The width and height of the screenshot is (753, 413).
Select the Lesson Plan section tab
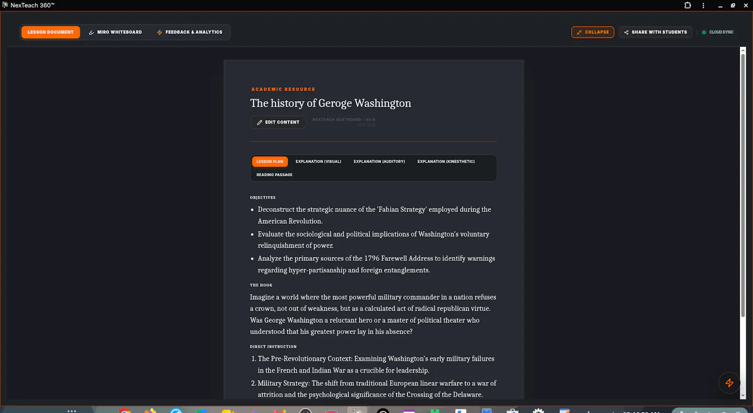coord(270,162)
